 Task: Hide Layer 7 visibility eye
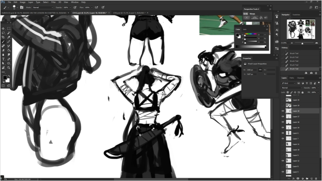[283, 139]
